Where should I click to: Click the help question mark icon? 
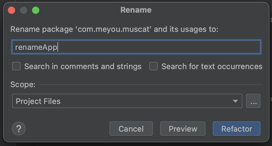point(19,129)
